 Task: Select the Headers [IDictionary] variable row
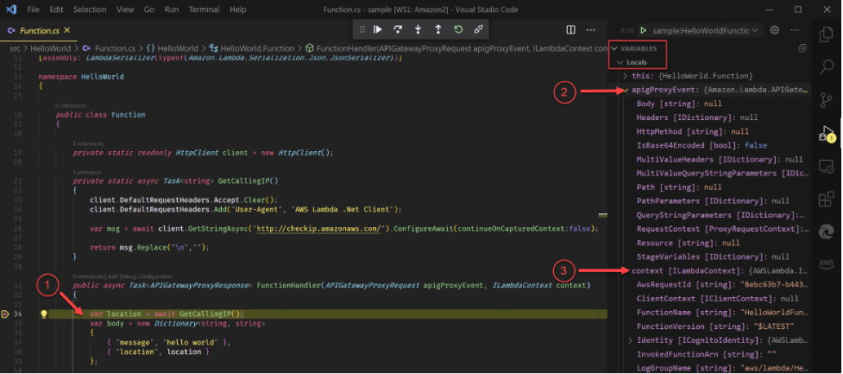tap(717, 117)
